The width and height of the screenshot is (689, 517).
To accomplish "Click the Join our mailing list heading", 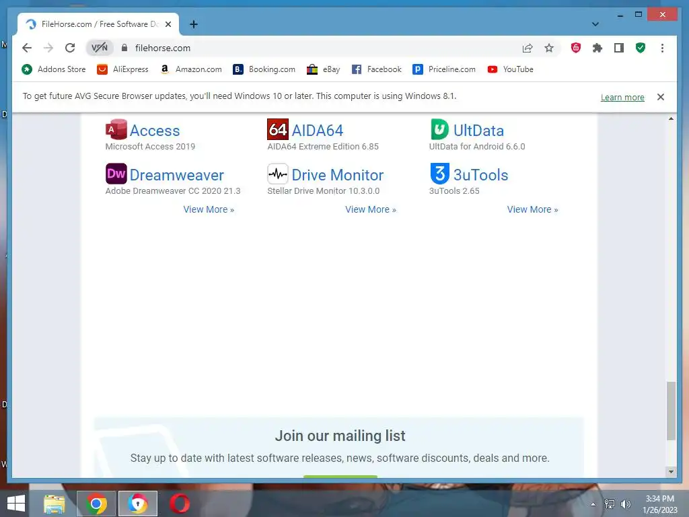I will (x=340, y=436).
